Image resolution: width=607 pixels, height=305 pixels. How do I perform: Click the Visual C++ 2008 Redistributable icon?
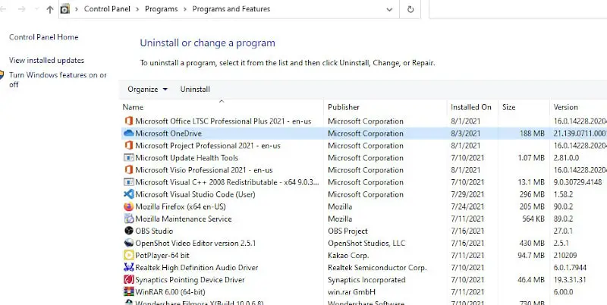[128, 182]
